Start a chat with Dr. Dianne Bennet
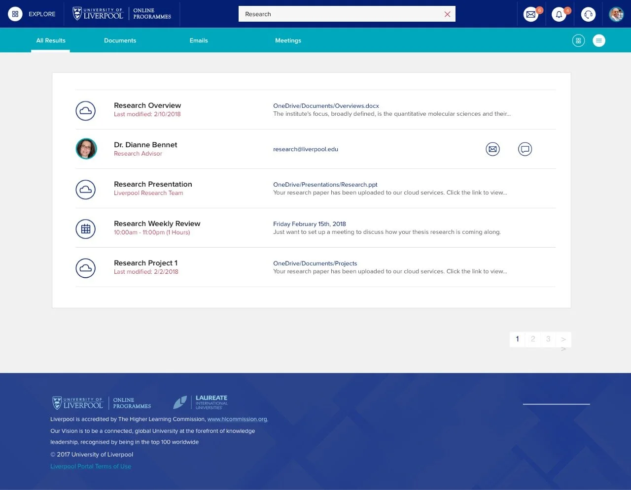The height and width of the screenshot is (490, 631). point(525,149)
